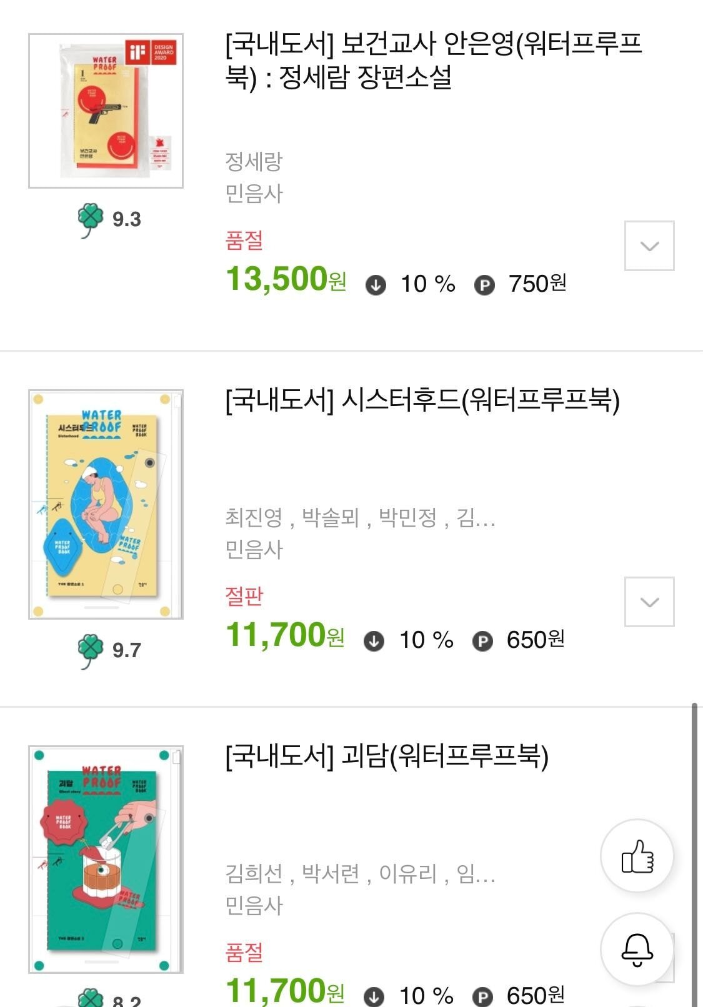The width and height of the screenshot is (703, 1007).
Task: Open 시스터후드 yellow cover thumbnail
Action: pyautogui.click(x=106, y=504)
